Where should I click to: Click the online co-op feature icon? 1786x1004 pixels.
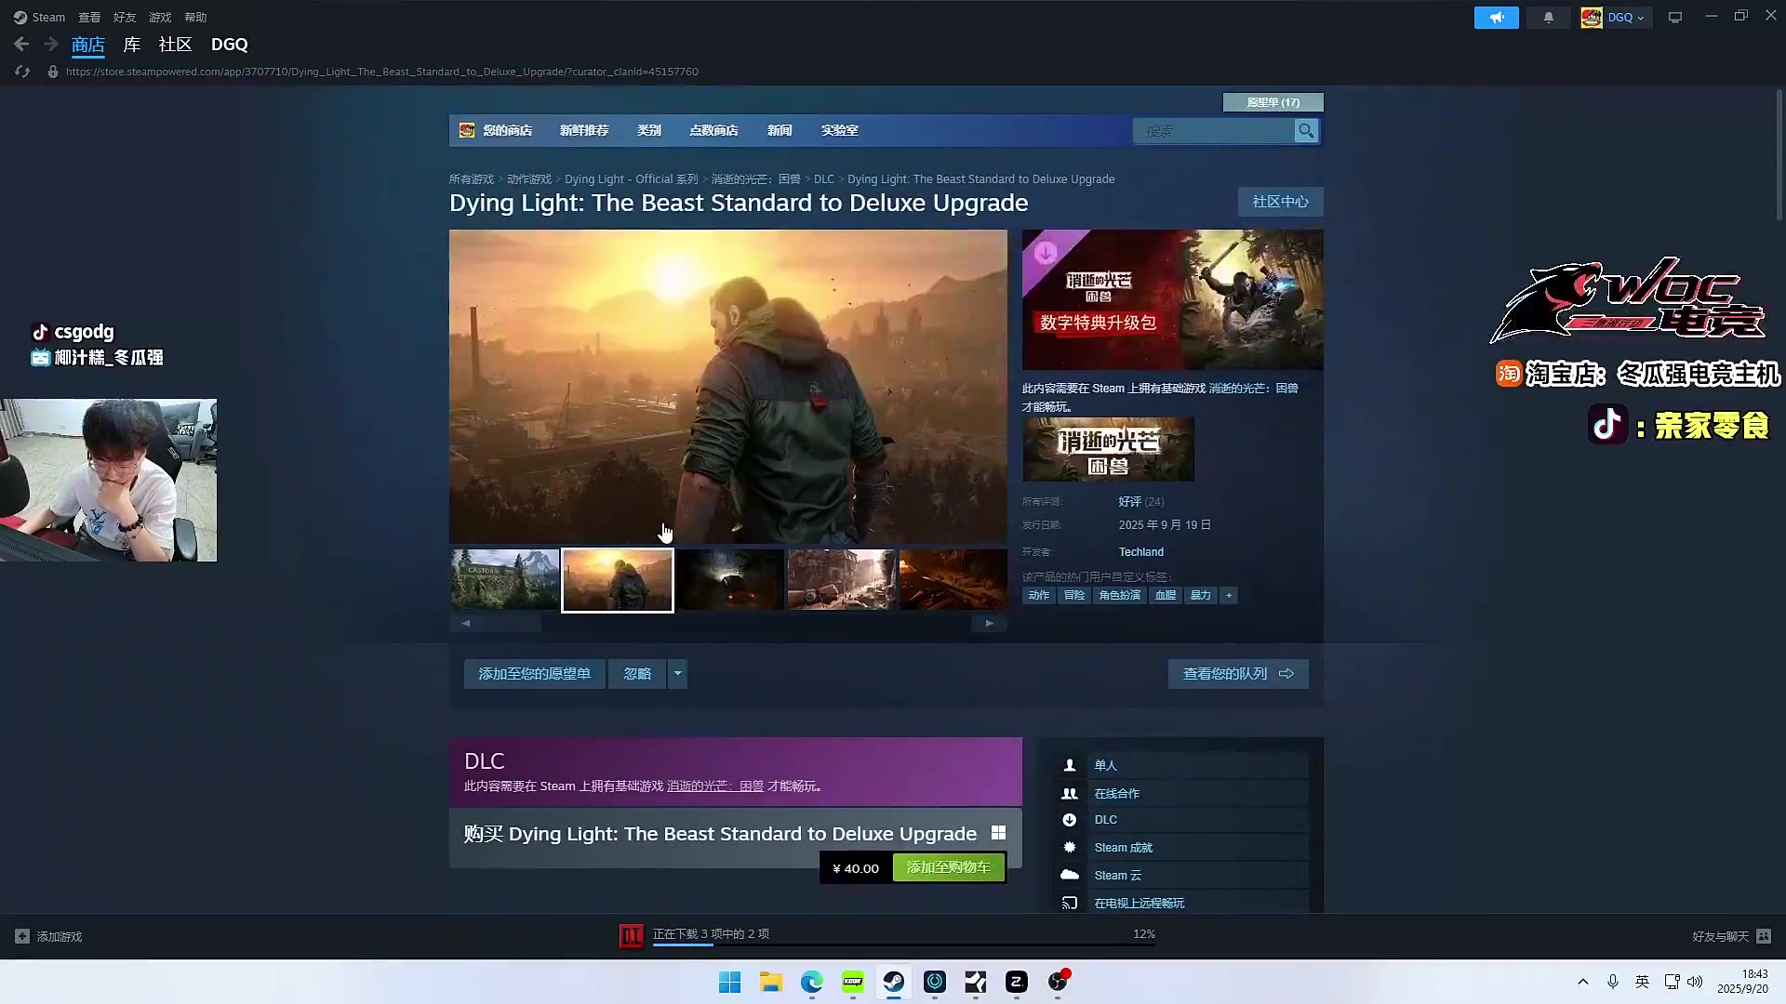(1070, 793)
